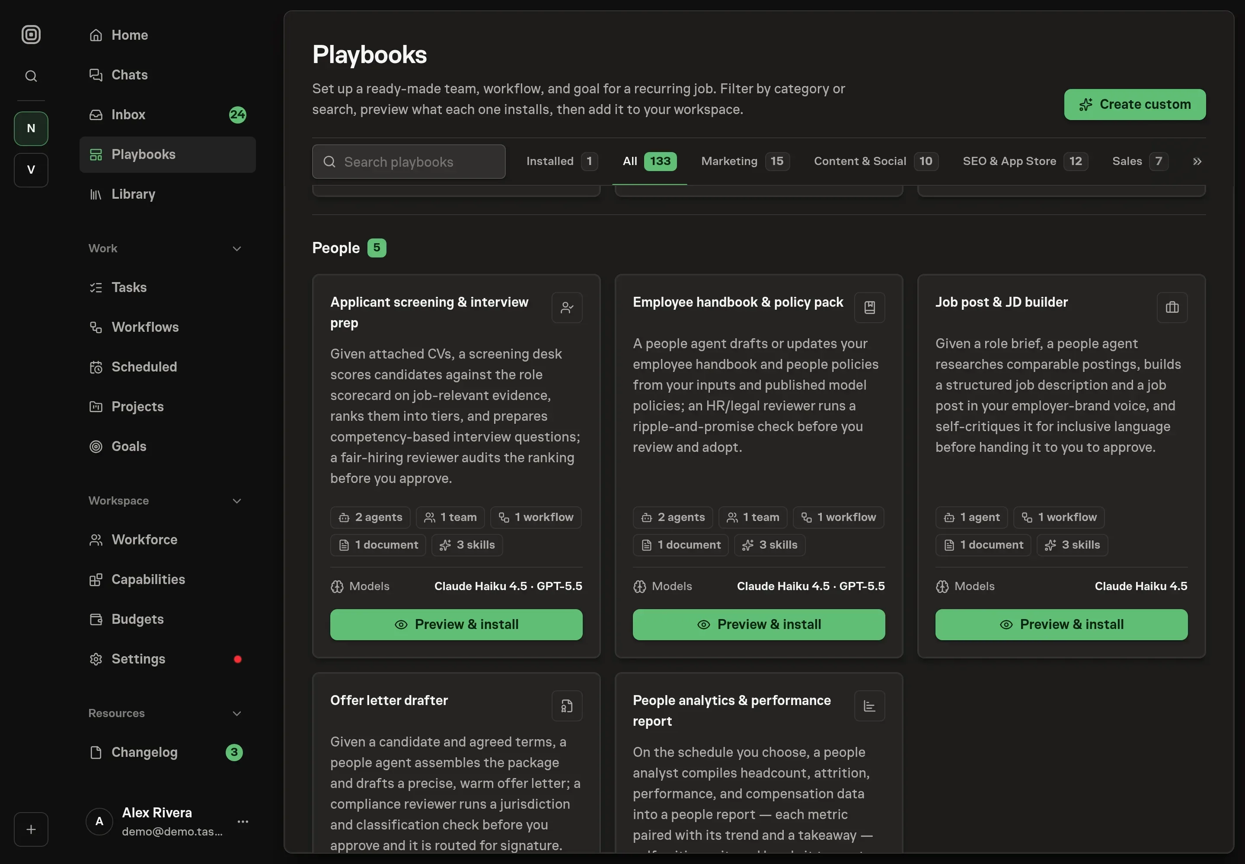Add a new workspace with the plus icon
Screen dimensions: 1245x864
pyautogui.click(x=31, y=829)
